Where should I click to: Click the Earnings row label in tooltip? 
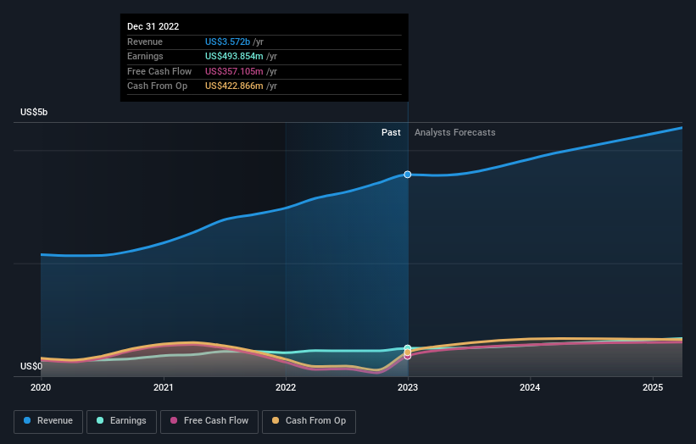click(x=145, y=56)
